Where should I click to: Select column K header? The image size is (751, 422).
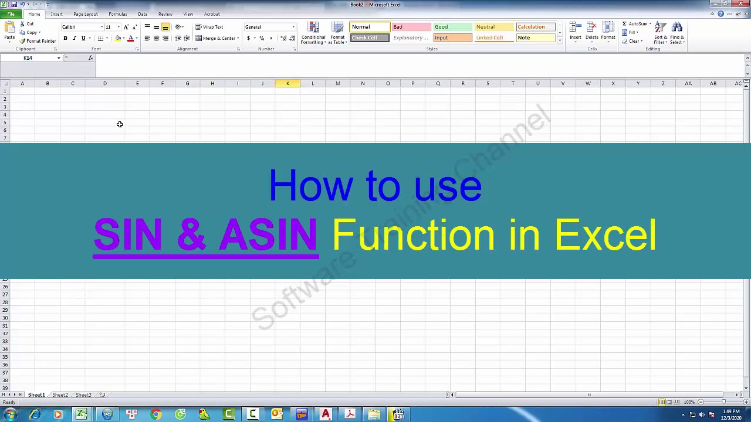click(x=287, y=83)
